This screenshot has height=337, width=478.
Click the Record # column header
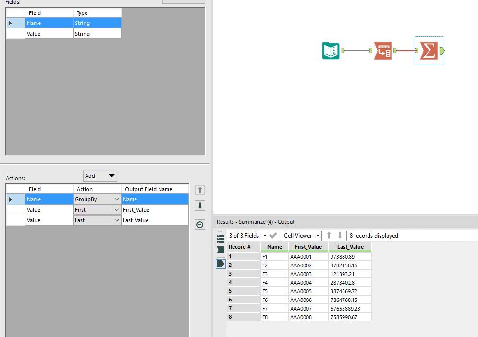pos(244,247)
